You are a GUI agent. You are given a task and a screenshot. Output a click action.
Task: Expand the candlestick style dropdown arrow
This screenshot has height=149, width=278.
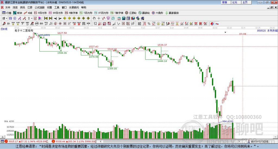32,18
